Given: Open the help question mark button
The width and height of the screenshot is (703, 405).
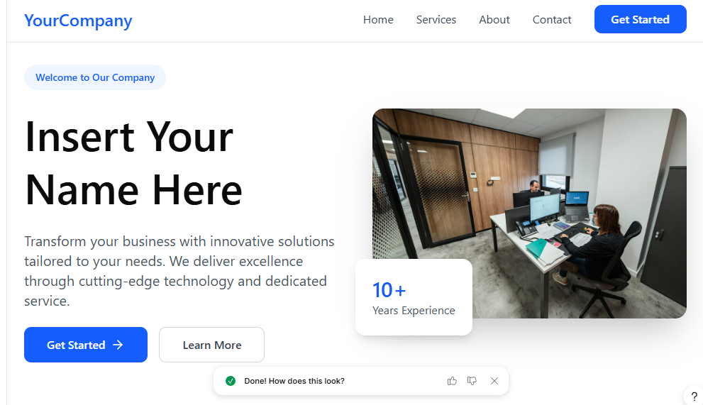Looking at the screenshot, I should coord(694,396).
